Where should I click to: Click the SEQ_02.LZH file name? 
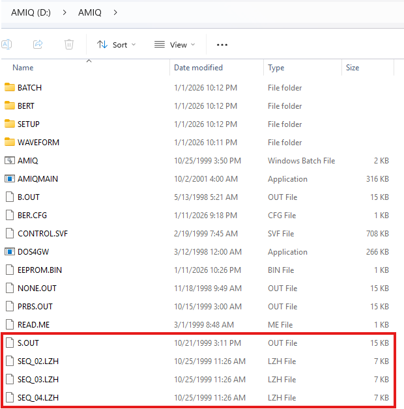click(x=38, y=361)
